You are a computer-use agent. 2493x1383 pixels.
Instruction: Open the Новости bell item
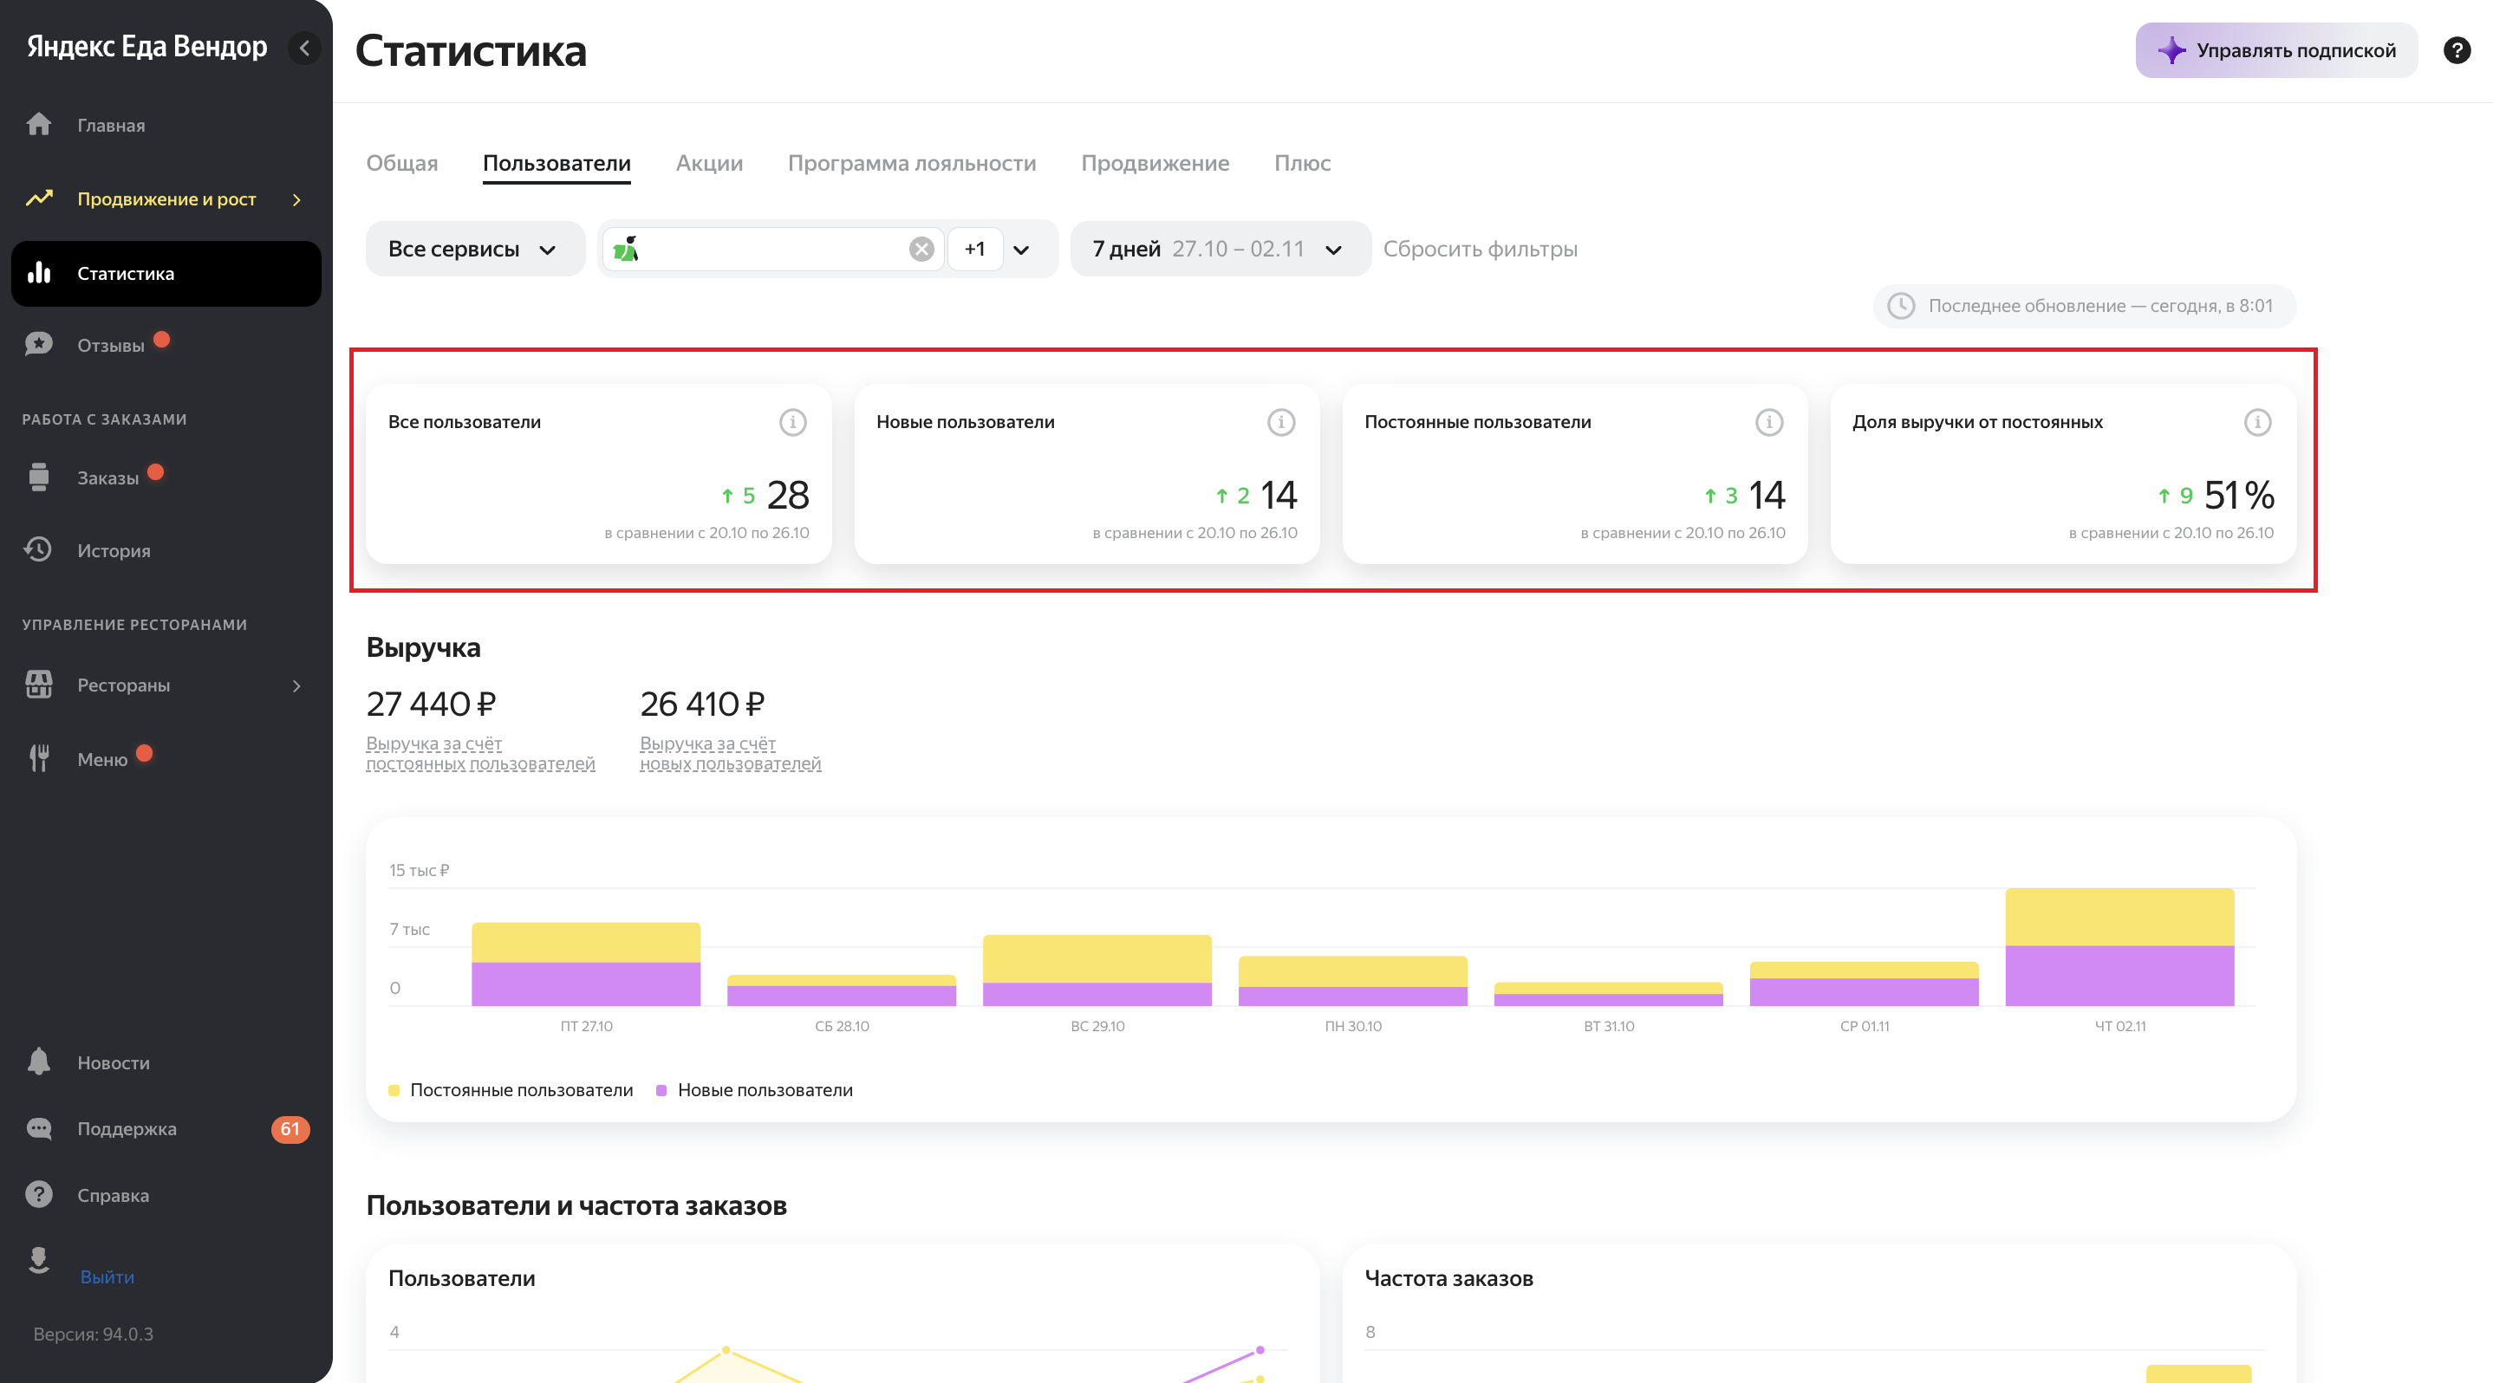(x=114, y=1062)
